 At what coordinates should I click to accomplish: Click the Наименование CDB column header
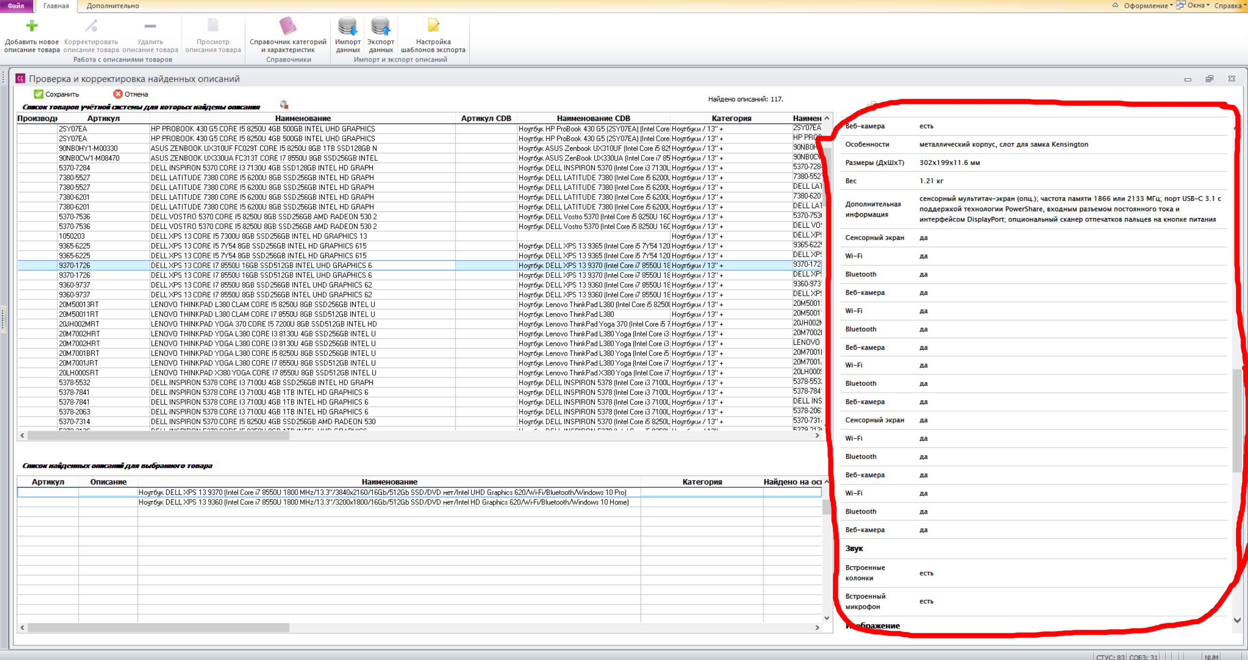(593, 118)
